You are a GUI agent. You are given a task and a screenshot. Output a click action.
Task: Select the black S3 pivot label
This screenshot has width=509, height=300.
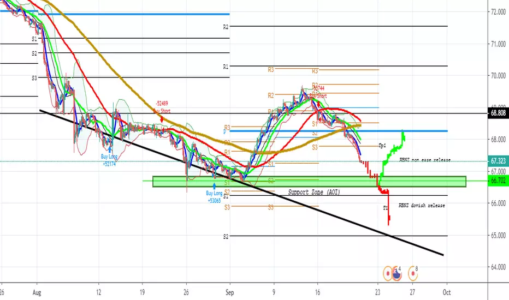click(x=34, y=78)
